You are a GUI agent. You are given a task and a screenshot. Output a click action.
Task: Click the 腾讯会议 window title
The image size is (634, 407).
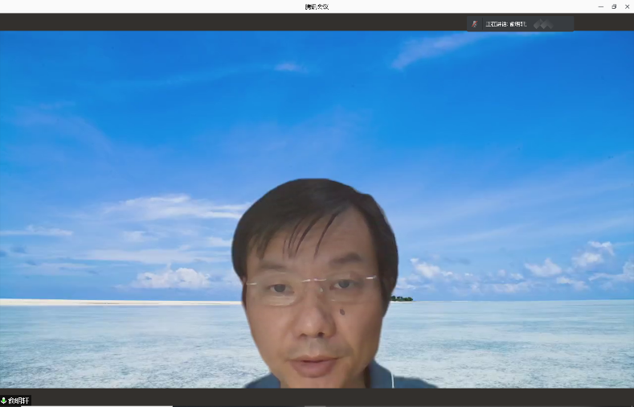click(317, 6)
